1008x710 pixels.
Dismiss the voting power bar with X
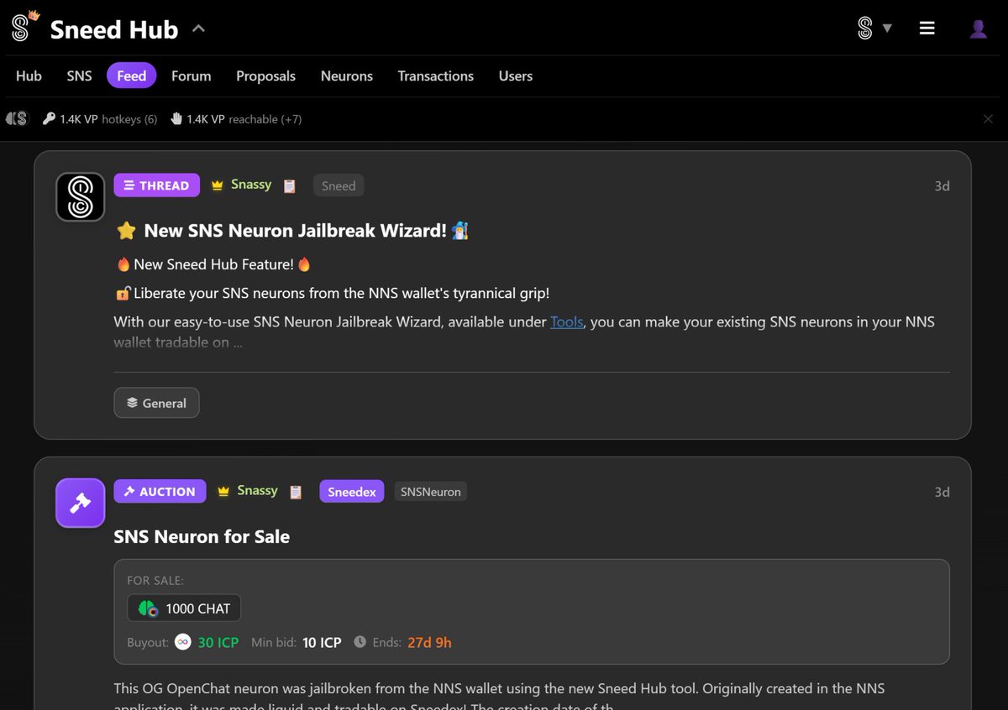tap(988, 119)
